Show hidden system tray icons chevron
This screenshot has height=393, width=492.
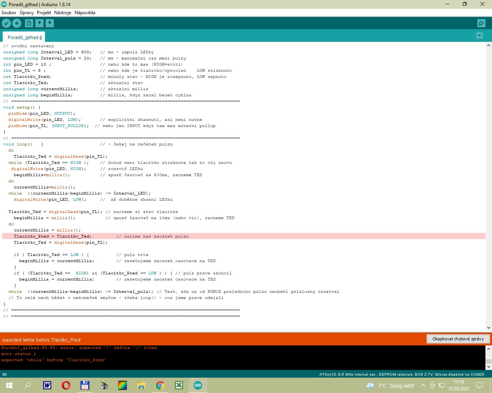coord(423,385)
